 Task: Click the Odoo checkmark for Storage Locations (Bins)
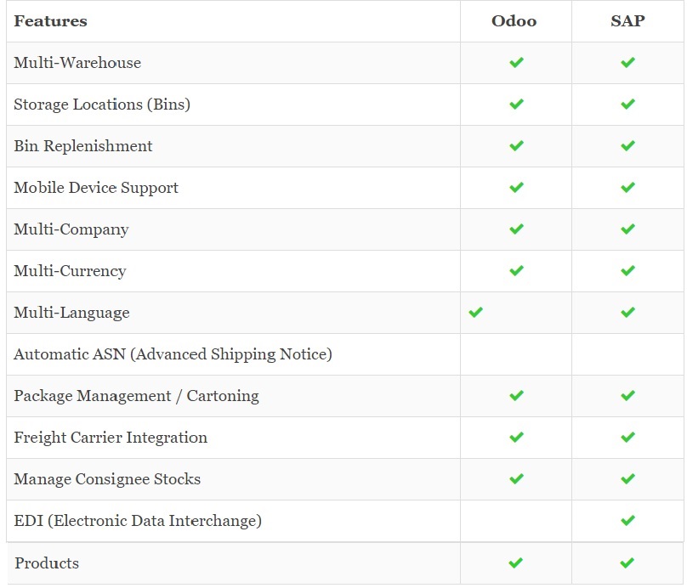coord(516,105)
